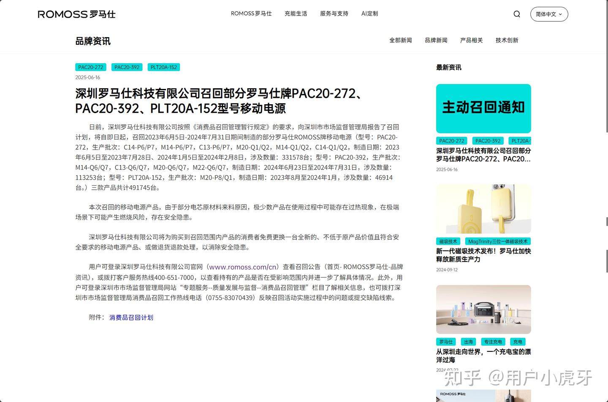Click the 专注充电 tag
This screenshot has width=608, height=402.
point(493,342)
